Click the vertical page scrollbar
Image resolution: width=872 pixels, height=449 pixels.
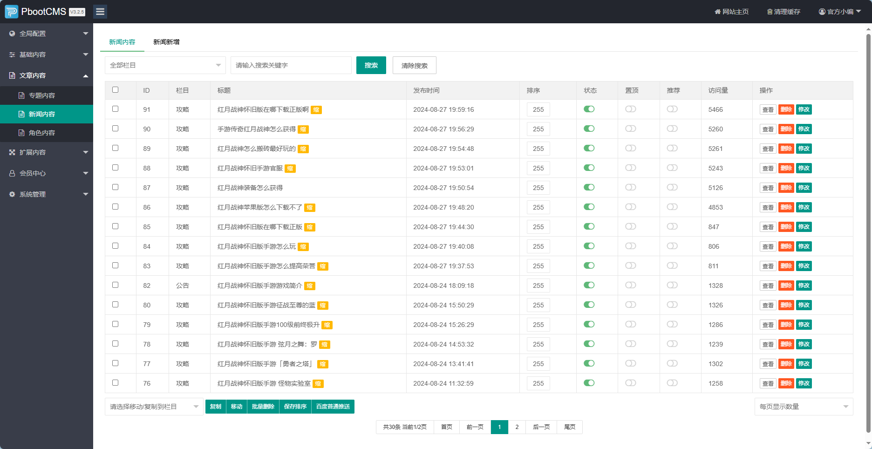pos(868,233)
